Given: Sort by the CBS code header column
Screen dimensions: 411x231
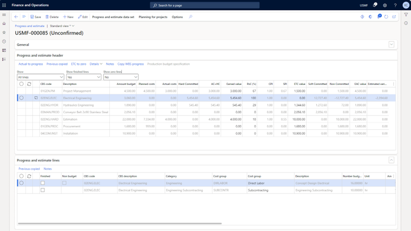Looking at the screenshot, I should (x=46, y=84).
